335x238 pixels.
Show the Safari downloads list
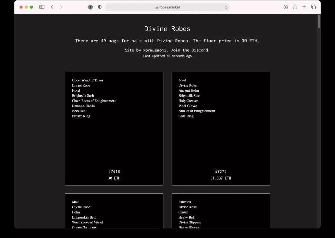[286, 7]
